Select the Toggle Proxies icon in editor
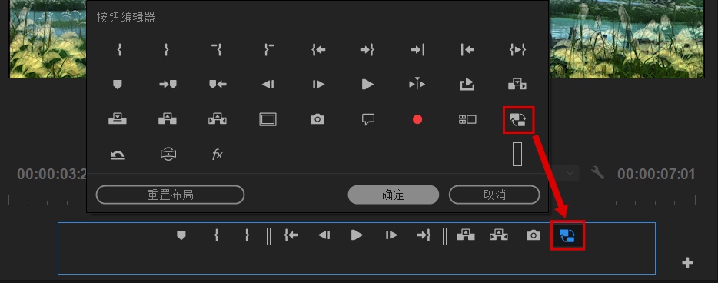The image size is (718, 283). [518, 119]
